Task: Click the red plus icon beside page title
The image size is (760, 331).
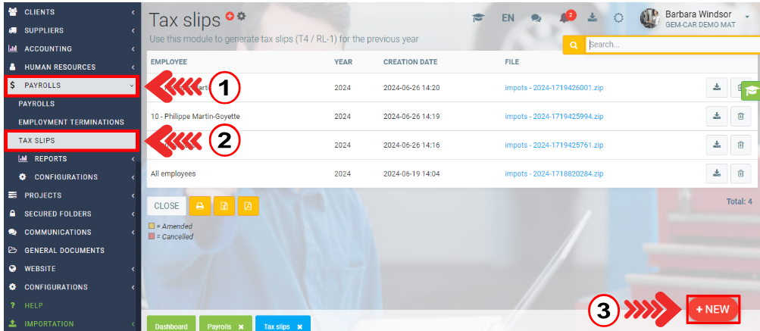Action: point(230,16)
